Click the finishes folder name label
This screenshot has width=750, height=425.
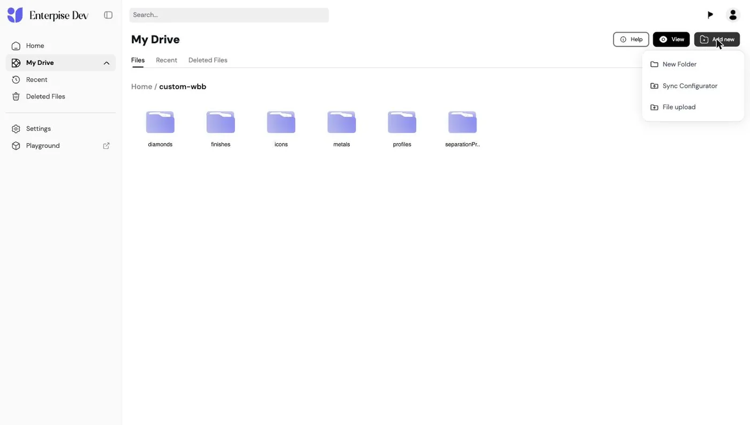pyautogui.click(x=221, y=144)
